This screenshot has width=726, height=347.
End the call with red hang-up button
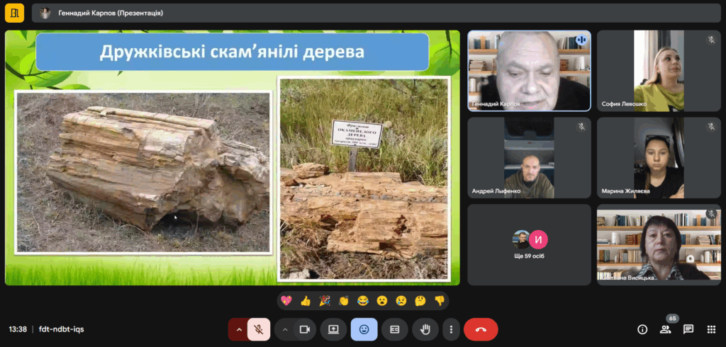(481, 329)
